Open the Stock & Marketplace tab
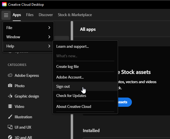170x139 pixels. [75, 15]
